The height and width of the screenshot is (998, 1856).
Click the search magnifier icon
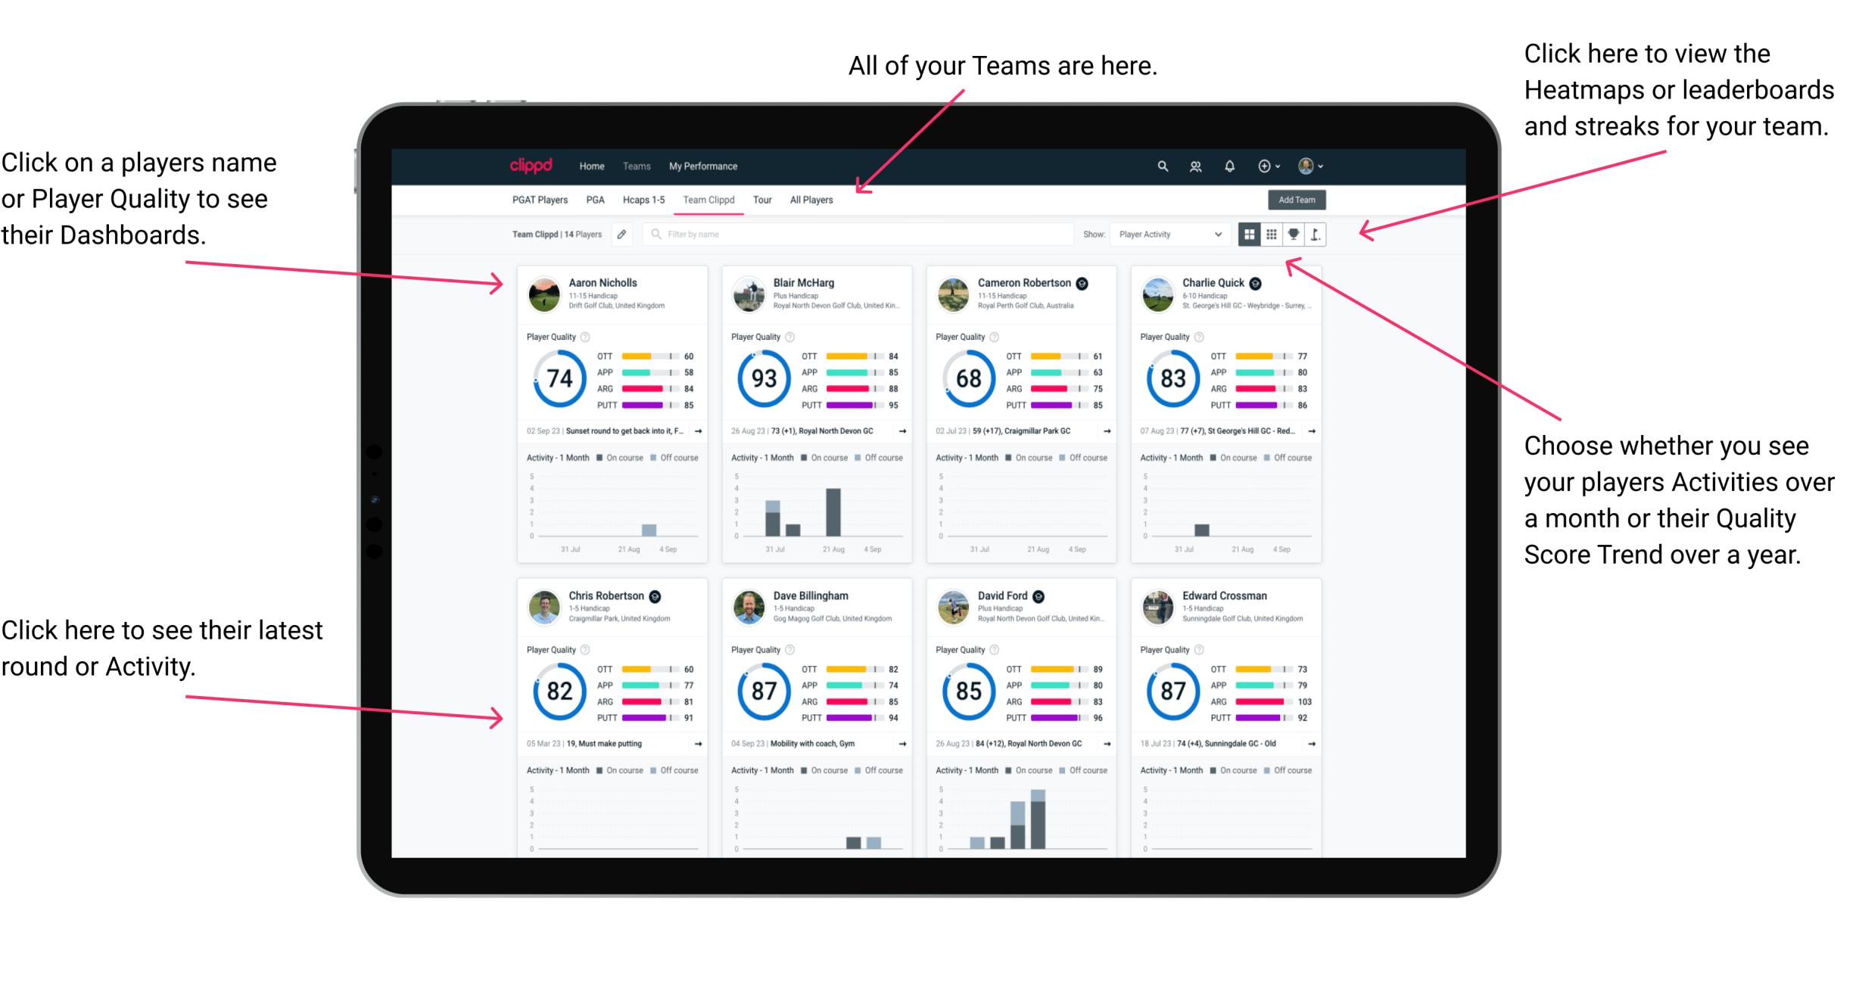(x=1159, y=166)
